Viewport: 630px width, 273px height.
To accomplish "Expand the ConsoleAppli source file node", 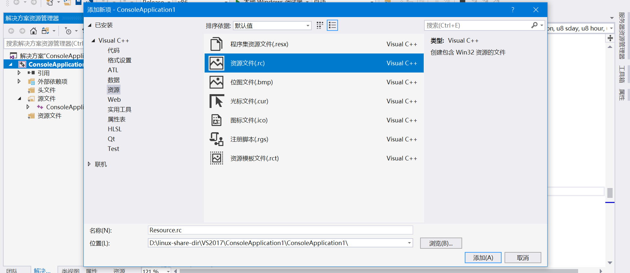I will pos(28,107).
